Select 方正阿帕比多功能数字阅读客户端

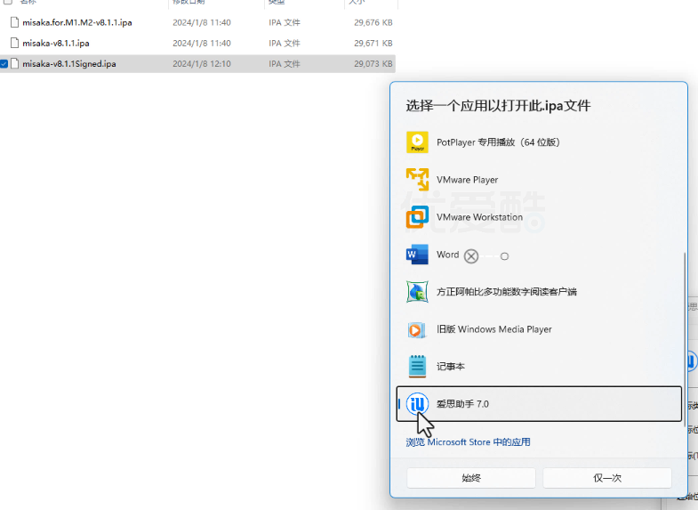539,292
